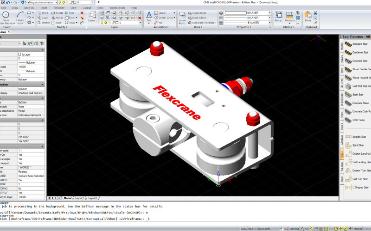Click Block Editor
371x231 pixels.
point(197,18)
